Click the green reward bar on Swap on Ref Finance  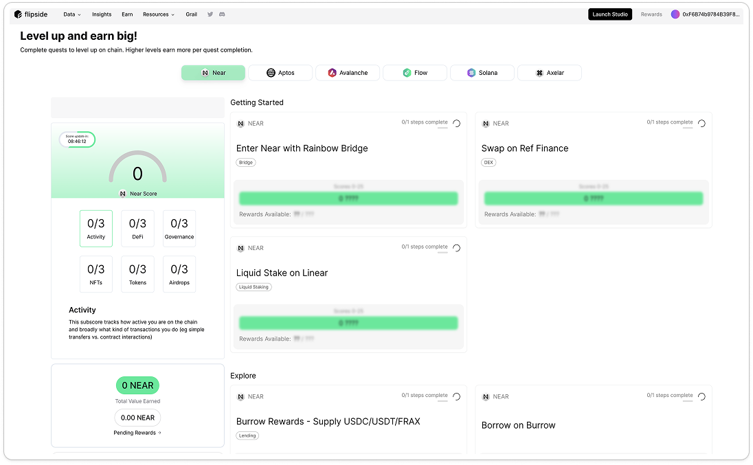[x=594, y=199]
